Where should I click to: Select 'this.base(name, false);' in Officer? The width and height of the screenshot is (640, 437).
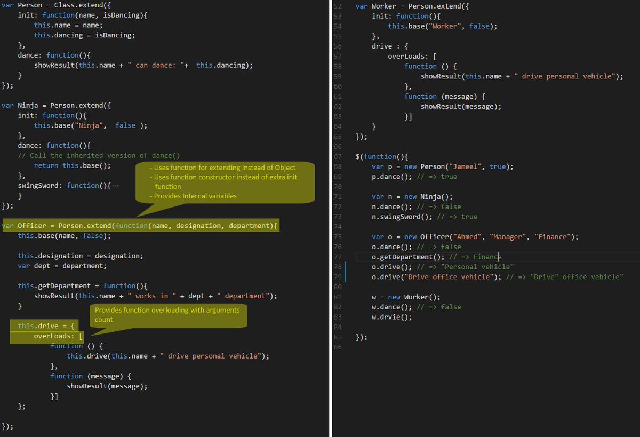65,235
